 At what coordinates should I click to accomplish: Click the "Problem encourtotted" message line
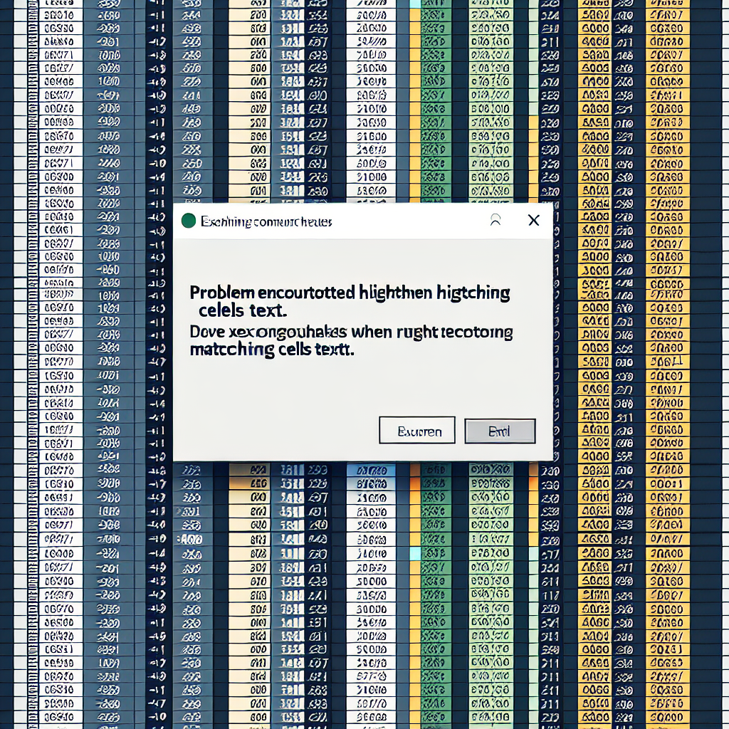(349, 293)
